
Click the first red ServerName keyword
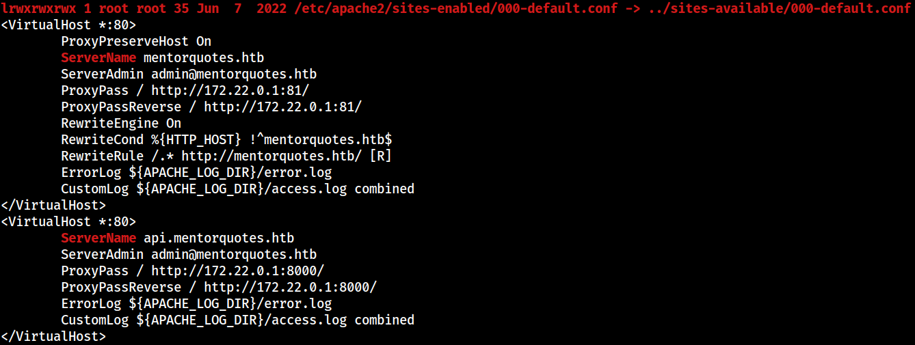point(98,57)
